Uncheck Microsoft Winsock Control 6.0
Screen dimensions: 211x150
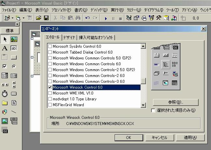[50, 87]
